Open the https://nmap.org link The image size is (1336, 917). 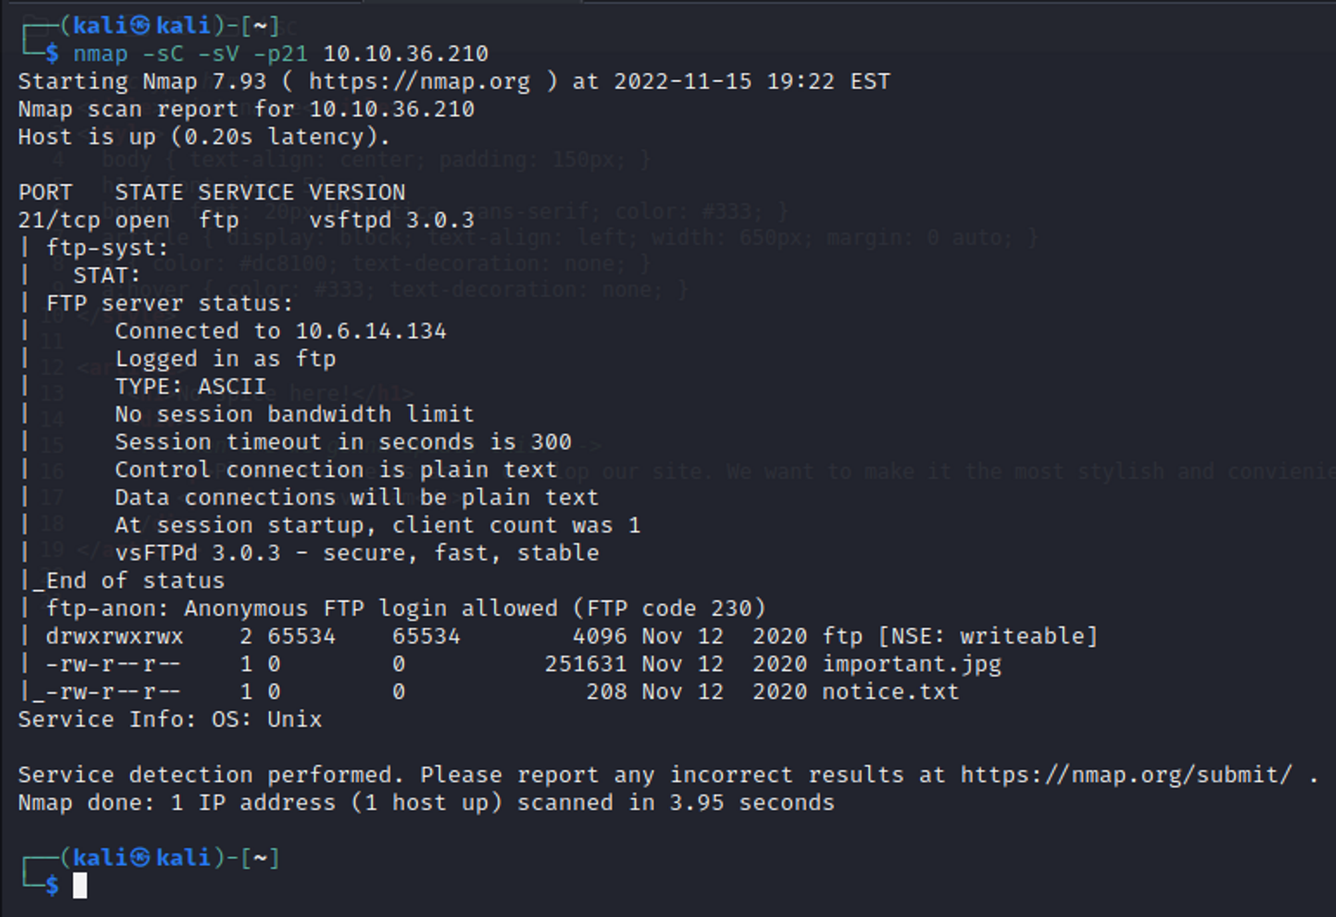point(419,82)
